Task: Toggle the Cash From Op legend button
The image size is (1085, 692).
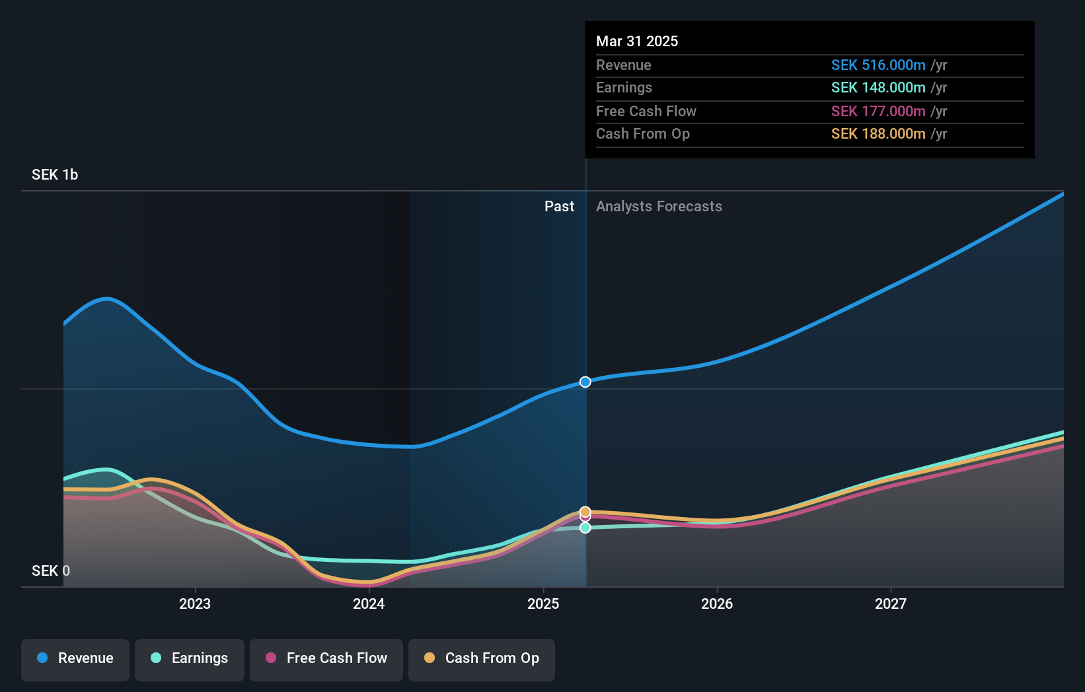Action: tap(482, 660)
